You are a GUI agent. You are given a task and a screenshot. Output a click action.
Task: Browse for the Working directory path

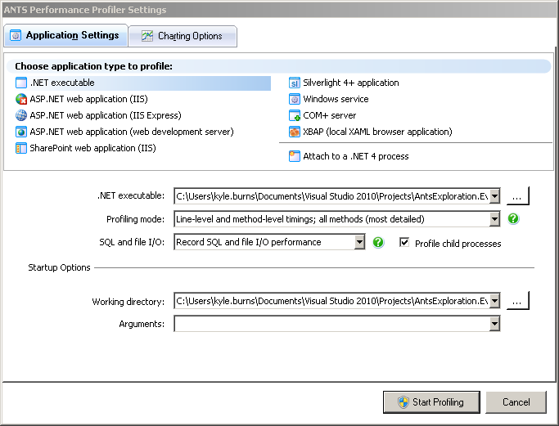[x=518, y=301]
